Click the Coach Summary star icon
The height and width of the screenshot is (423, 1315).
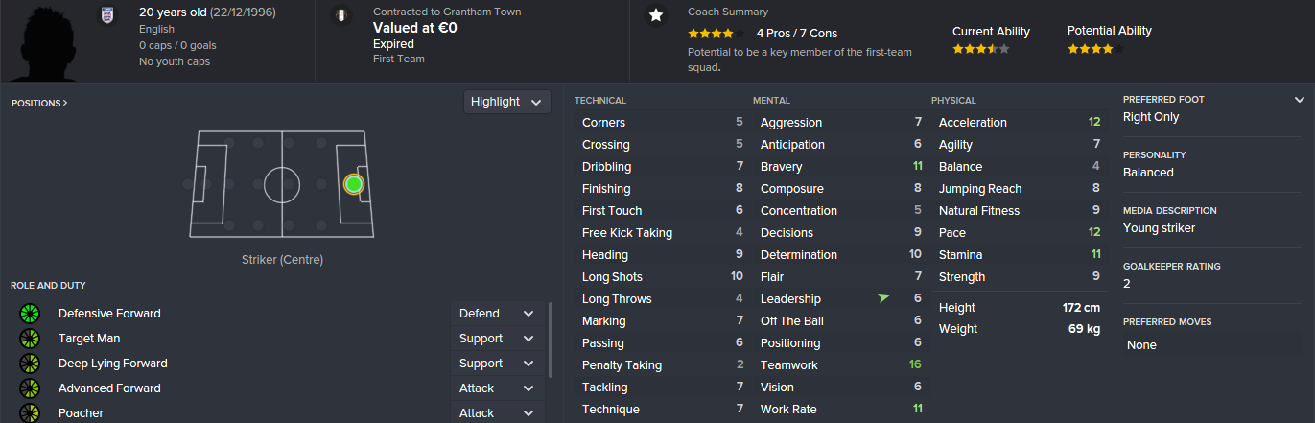tap(656, 15)
